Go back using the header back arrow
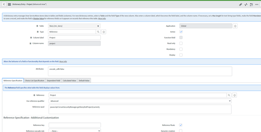 4,4
